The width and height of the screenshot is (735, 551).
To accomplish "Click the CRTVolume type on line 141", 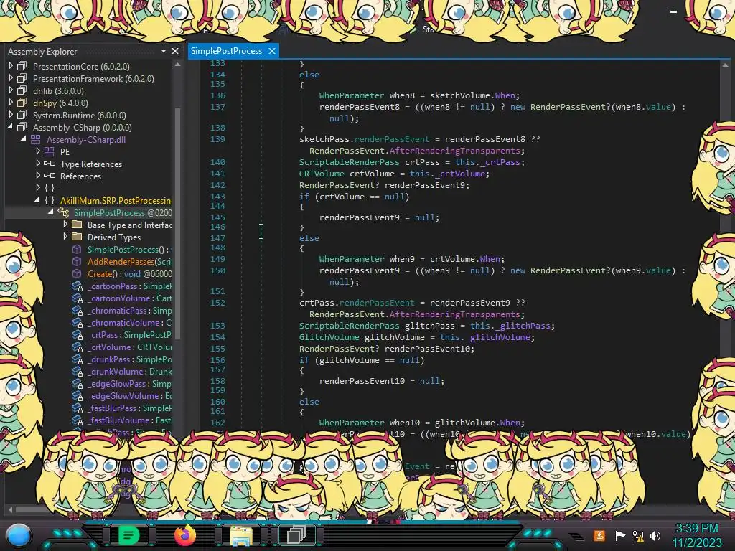I will [x=322, y=174].
